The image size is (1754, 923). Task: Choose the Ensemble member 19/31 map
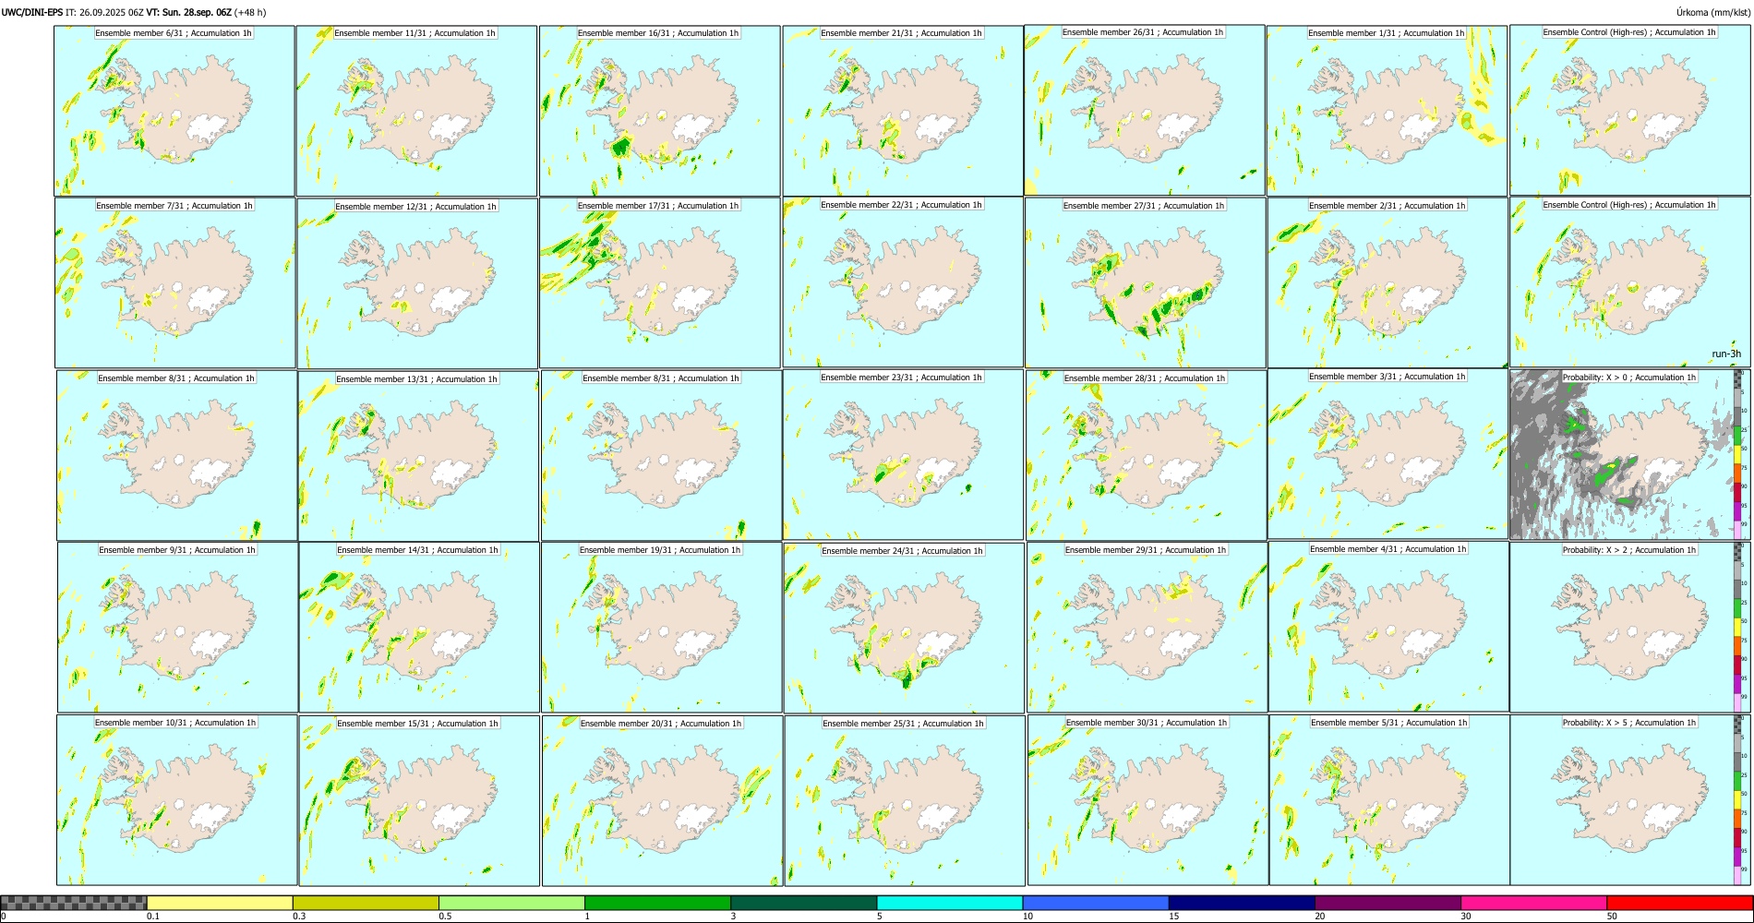click(661, 628)
